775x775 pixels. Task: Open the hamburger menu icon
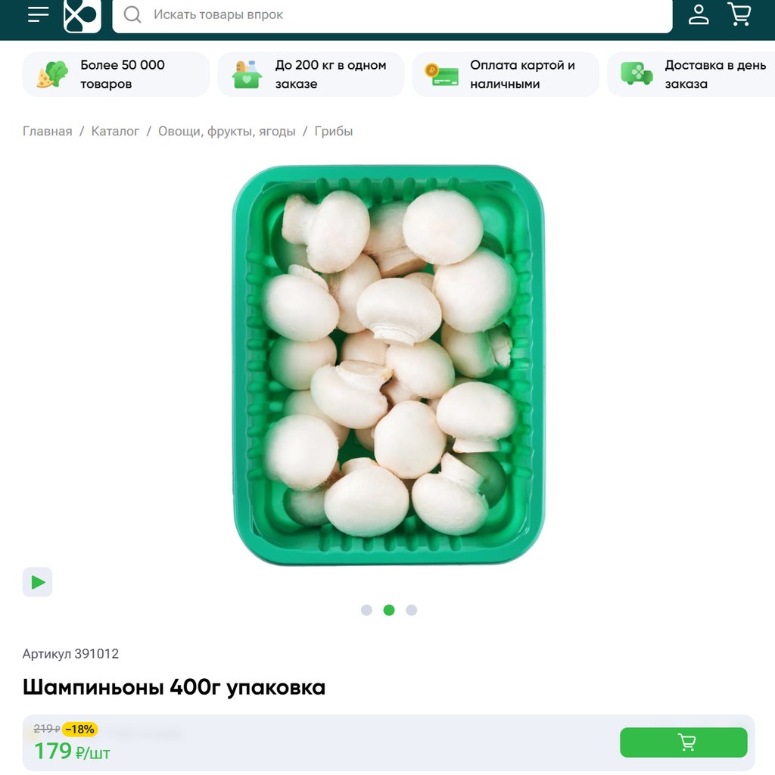pos(38,14)
